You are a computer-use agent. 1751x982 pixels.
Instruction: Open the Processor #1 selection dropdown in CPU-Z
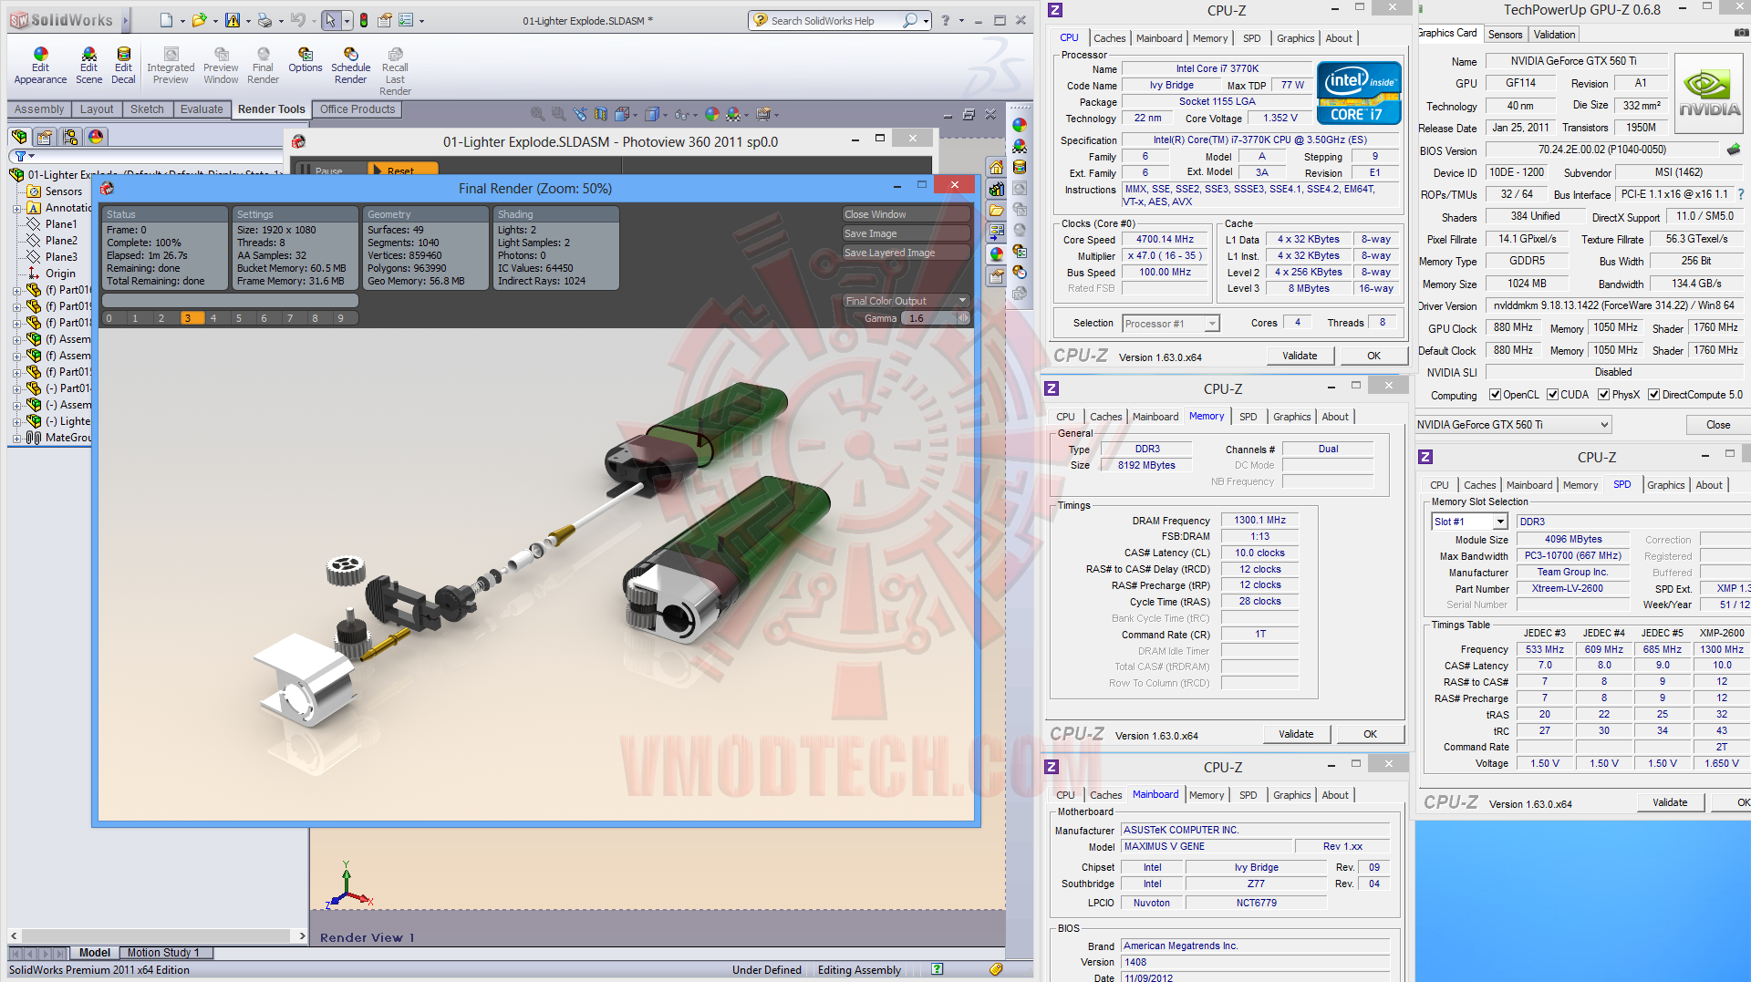click(1171, 324)
